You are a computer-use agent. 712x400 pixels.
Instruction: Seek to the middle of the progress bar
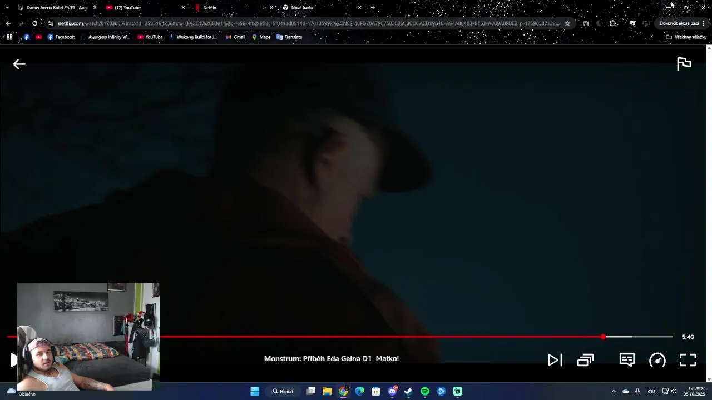(340, 337)
